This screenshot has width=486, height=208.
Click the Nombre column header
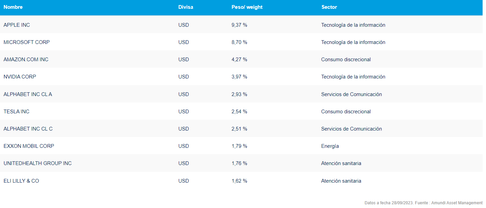tap(13, 7)
